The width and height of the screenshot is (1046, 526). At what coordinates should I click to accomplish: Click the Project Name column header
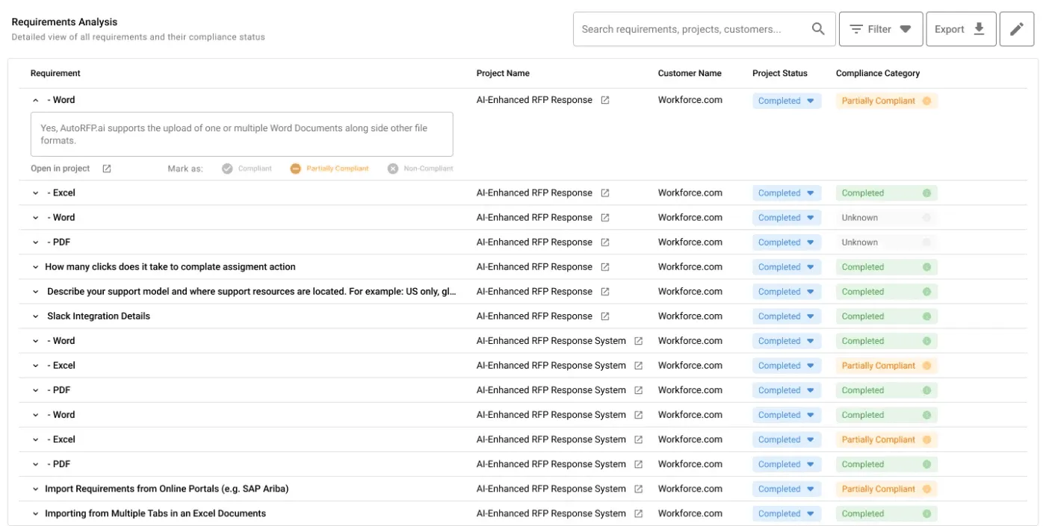pos(503,73)
